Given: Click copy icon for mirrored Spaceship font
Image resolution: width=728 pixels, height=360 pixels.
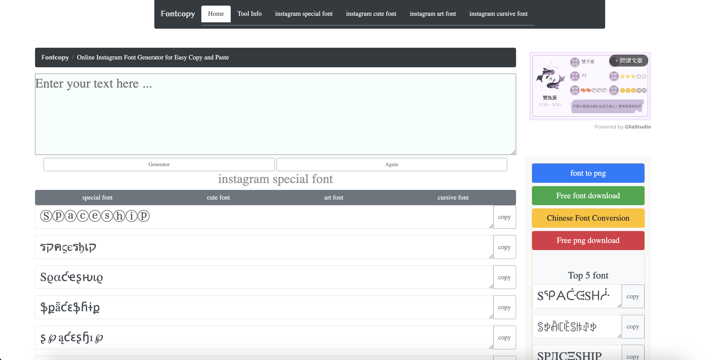Looking at the screenshot, I should 504,247.
